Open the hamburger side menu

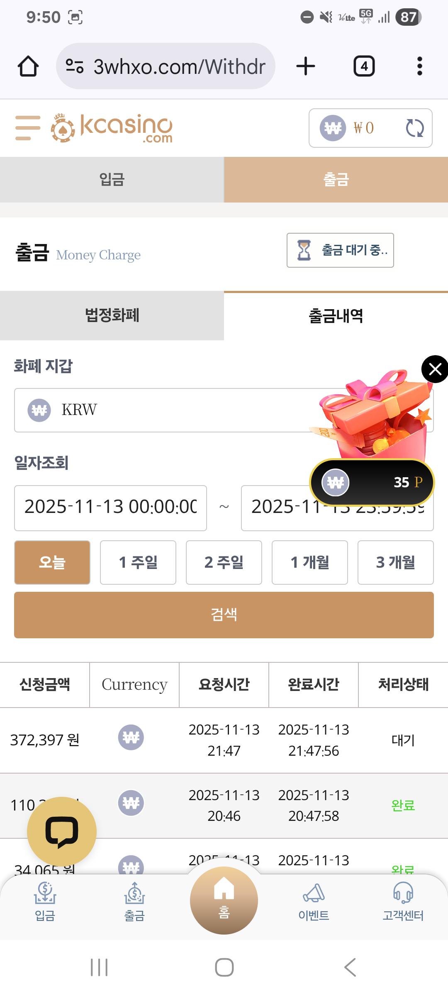[x=28, y=128]
